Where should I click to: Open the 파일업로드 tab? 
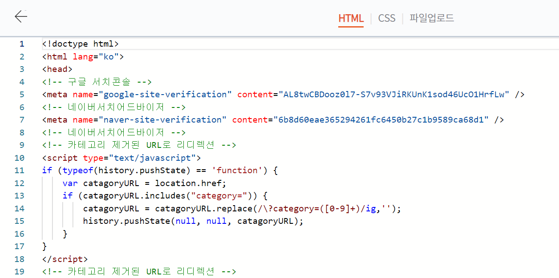pyautogui.click(x=432, y=18)
